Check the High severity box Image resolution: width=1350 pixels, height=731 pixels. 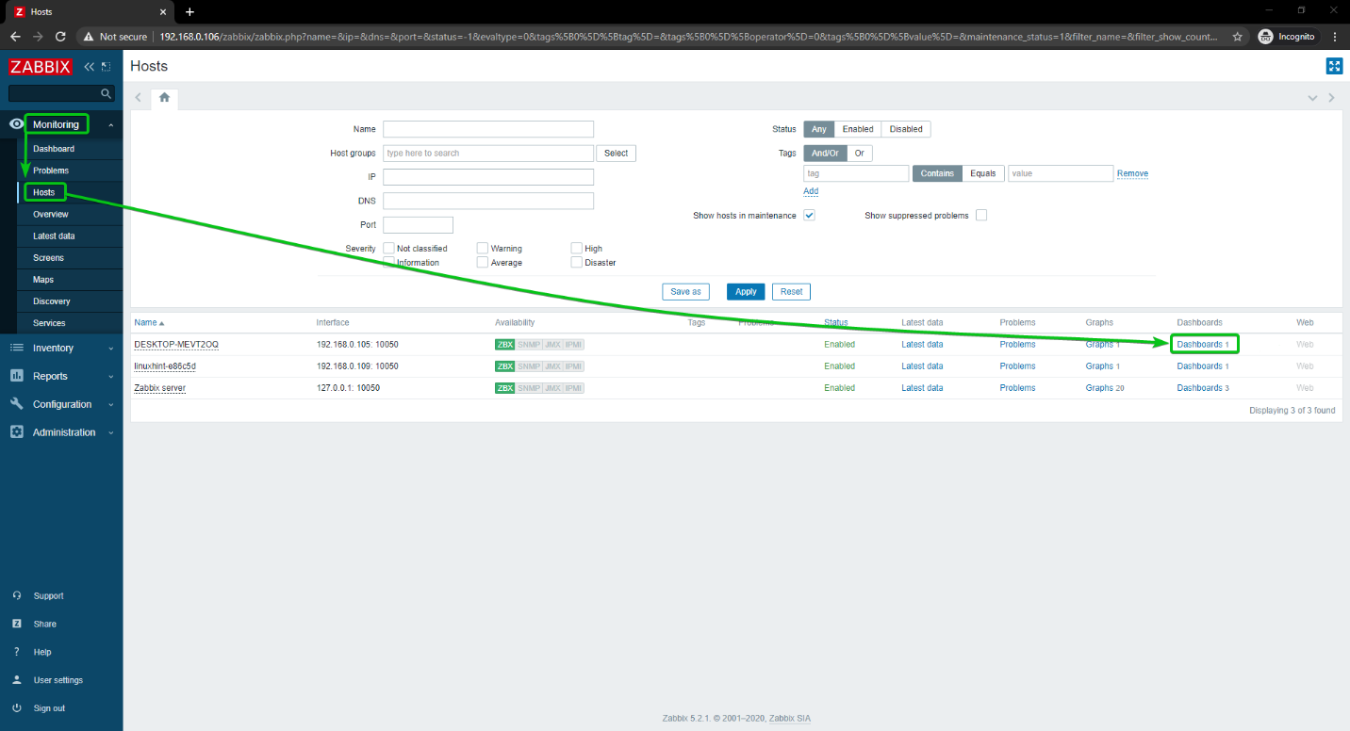(x=577, y=249)
